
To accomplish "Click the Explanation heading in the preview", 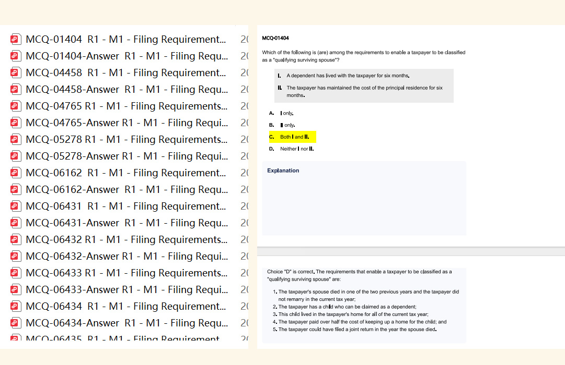I will 283,171.
